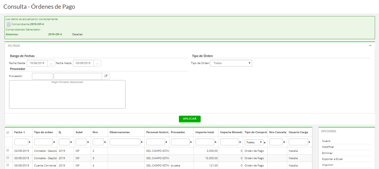Open provider lookup popup icon
This screenshot has height=169, width=379.
(x=106, y=76)
